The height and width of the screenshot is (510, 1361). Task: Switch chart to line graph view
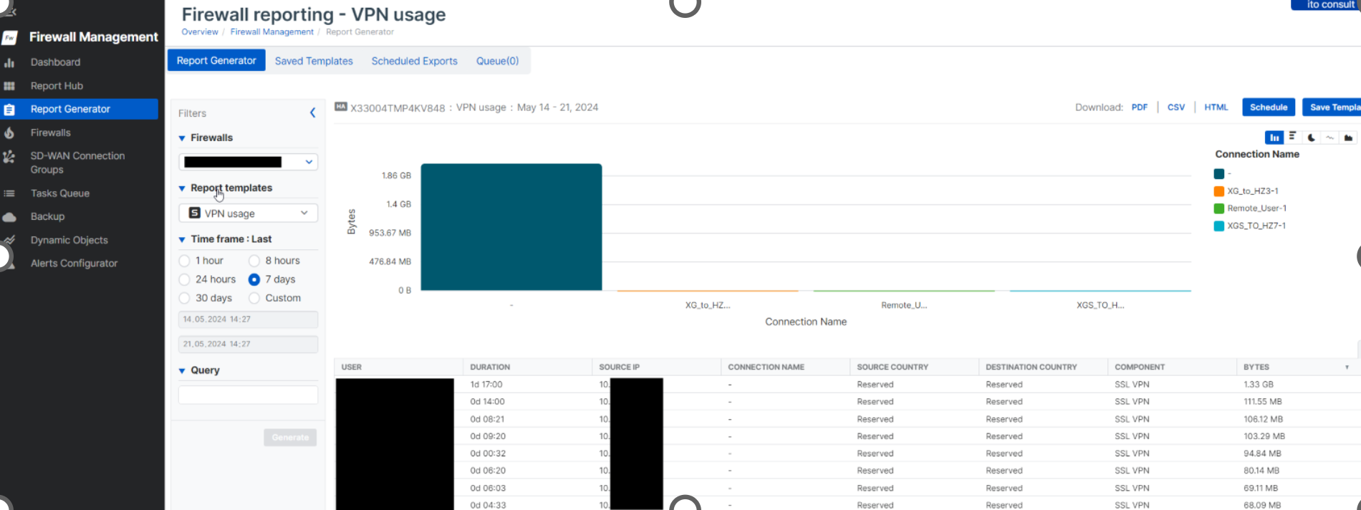click(1329, 138)
